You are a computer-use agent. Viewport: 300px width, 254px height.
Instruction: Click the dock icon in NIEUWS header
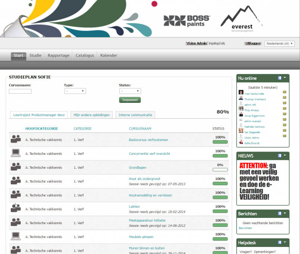[x=279, y=156]
